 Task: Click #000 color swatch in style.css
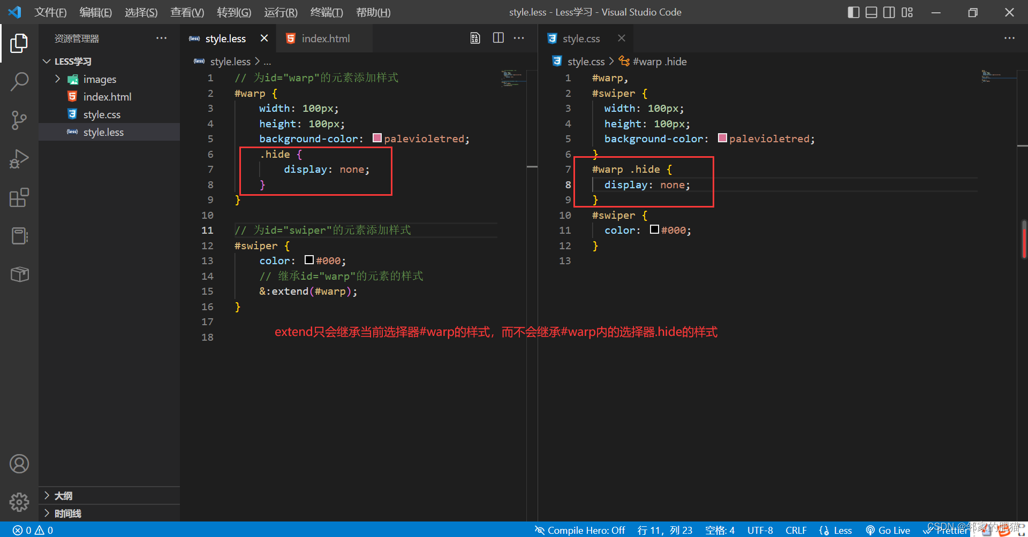654,229
